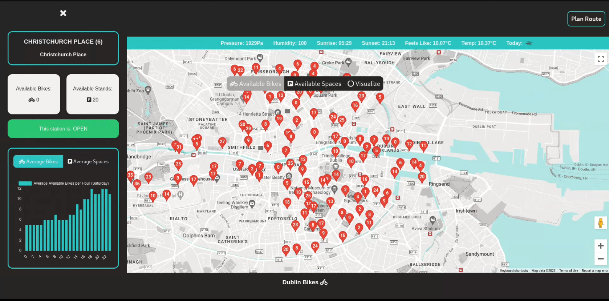Zoom out of the map
Image resolution: width=609 pixels, height=301 pixels.
point(600,259)
